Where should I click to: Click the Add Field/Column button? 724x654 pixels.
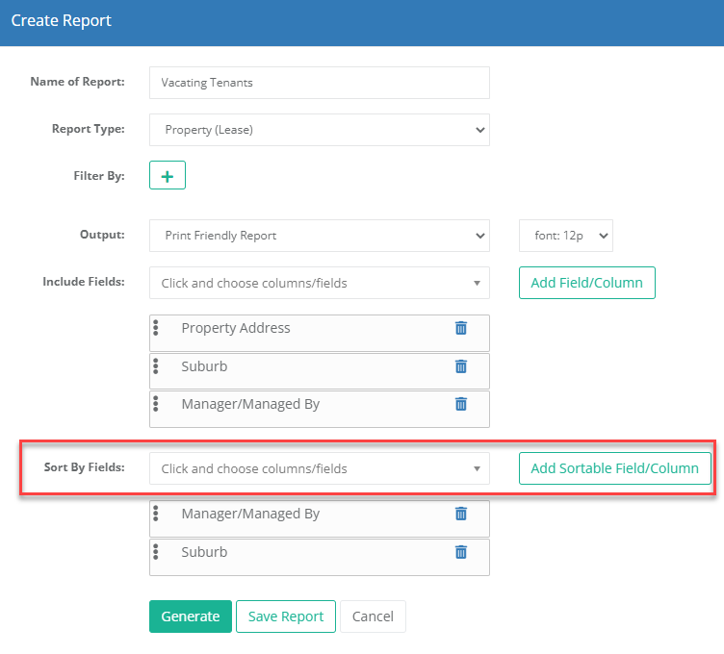coord(586,283)
